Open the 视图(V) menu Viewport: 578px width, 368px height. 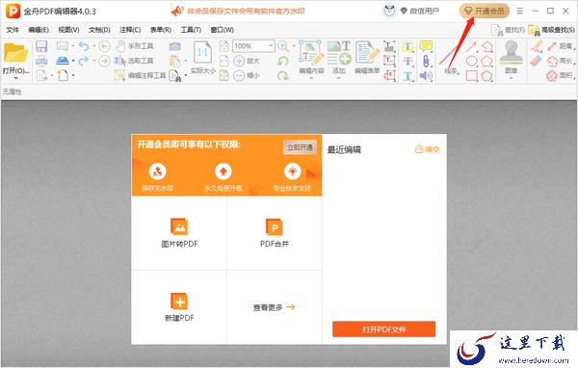(69, 30)
